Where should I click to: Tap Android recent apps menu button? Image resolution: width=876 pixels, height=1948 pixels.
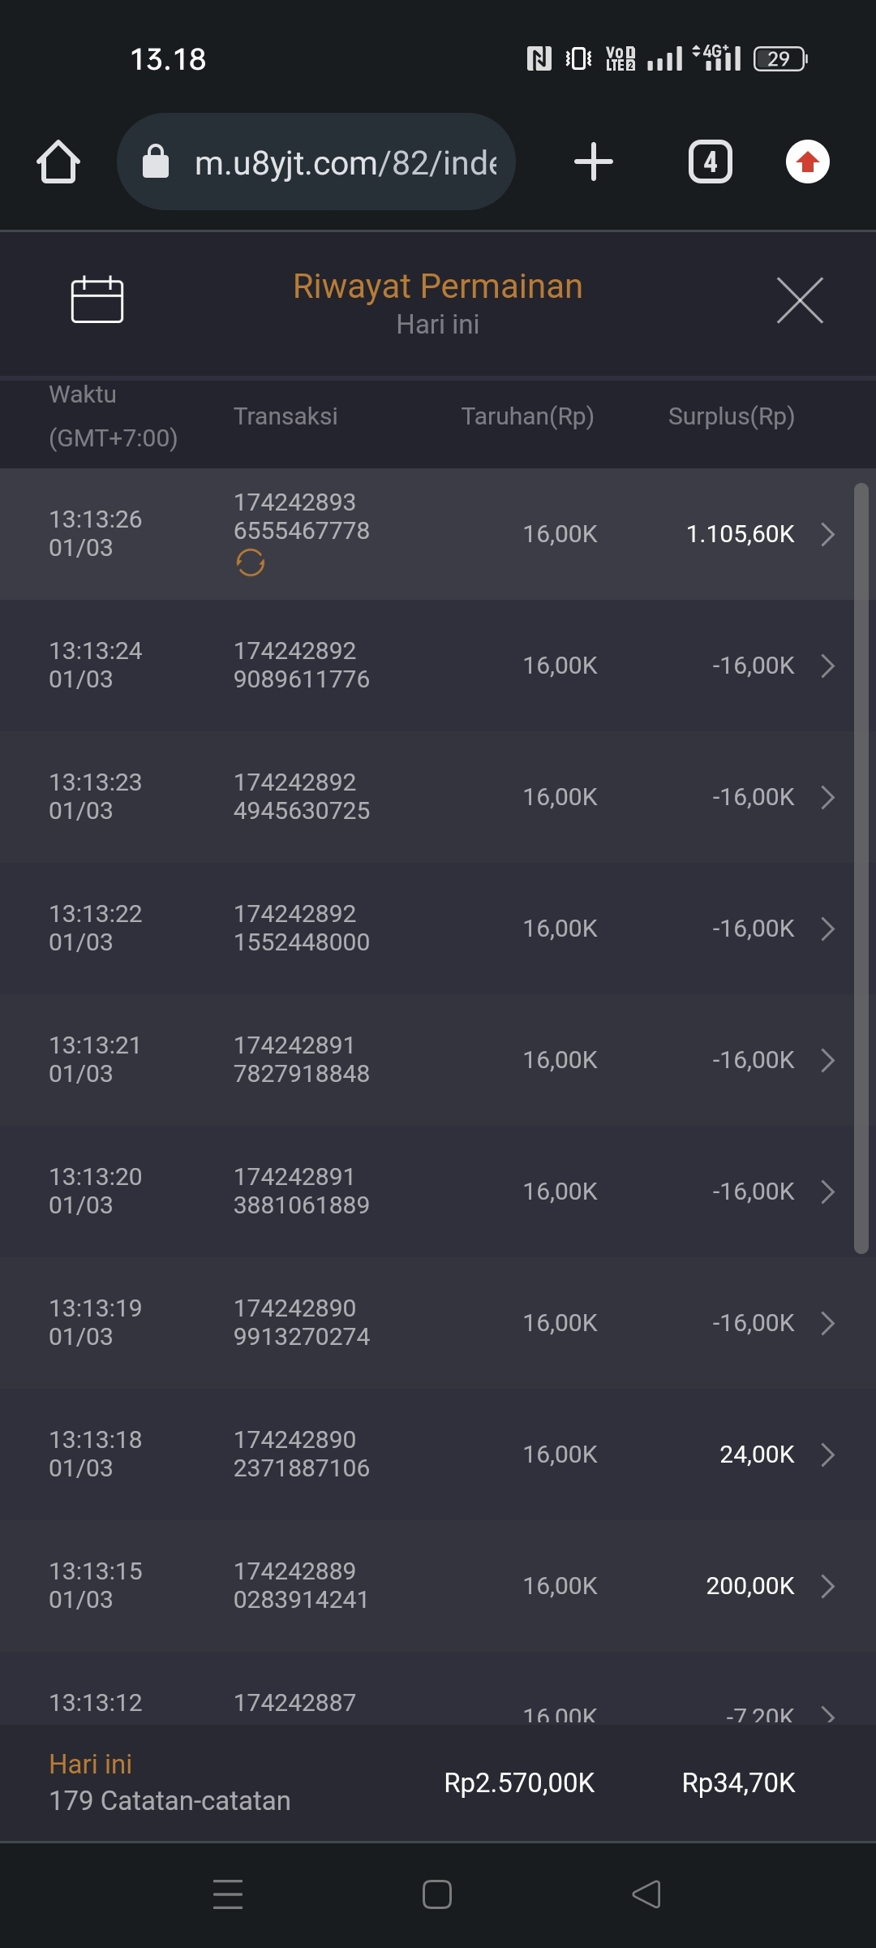pos(228,1894)
